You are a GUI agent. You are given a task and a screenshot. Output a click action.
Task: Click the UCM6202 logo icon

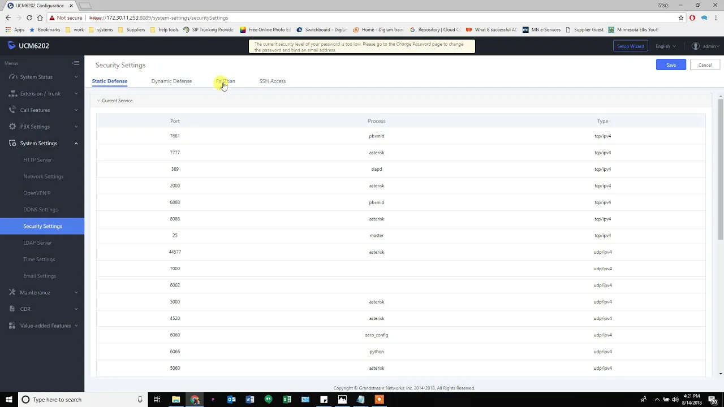12,46
